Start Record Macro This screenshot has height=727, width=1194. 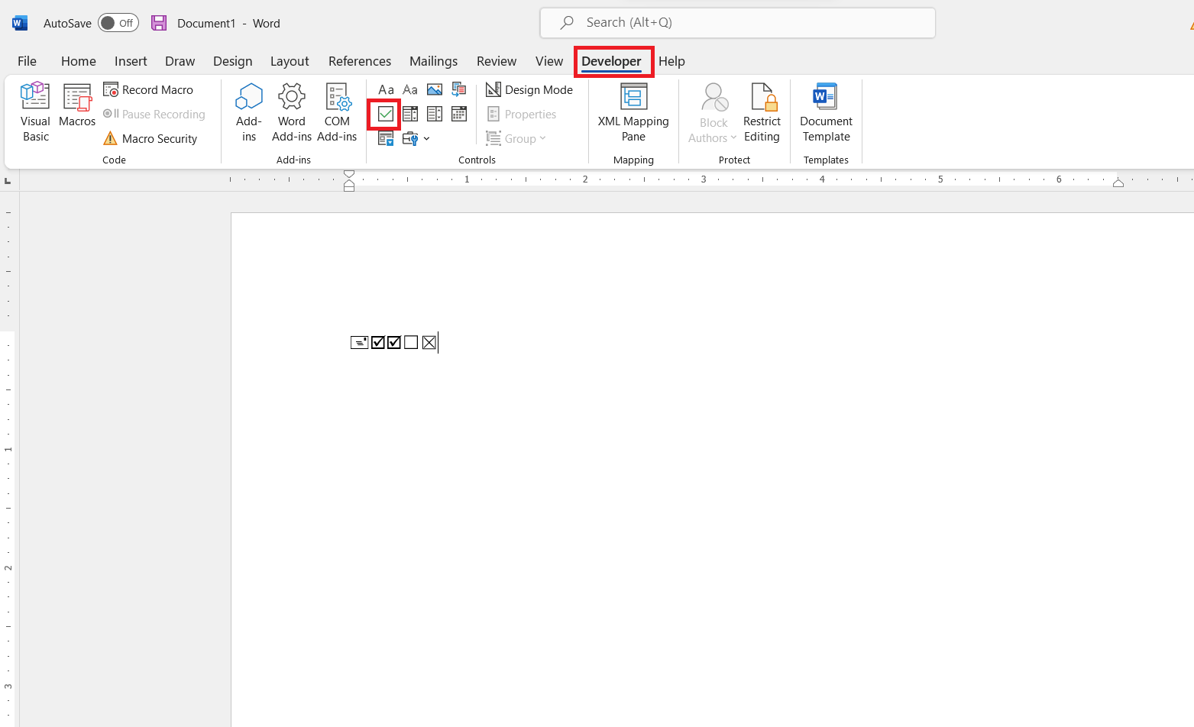tap(148, 90)
